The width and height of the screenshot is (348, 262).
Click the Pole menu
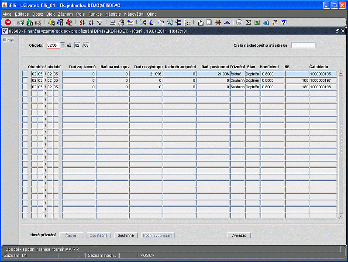[80, 14]
